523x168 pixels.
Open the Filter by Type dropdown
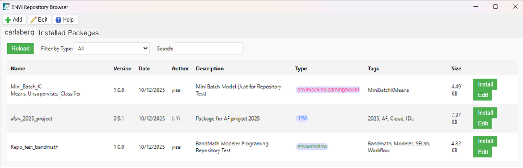point(112,49)
